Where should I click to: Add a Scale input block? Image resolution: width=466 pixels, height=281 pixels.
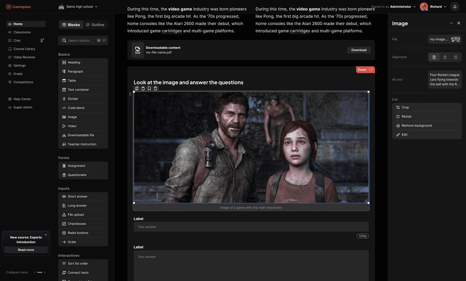83,242
